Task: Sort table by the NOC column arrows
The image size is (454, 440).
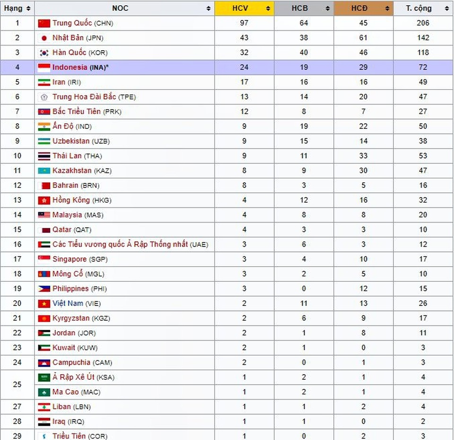Action: click(x=209, y=9)
